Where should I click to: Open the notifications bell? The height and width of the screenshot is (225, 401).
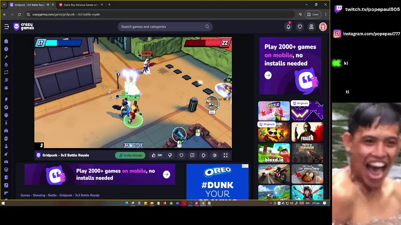point(288,27)
